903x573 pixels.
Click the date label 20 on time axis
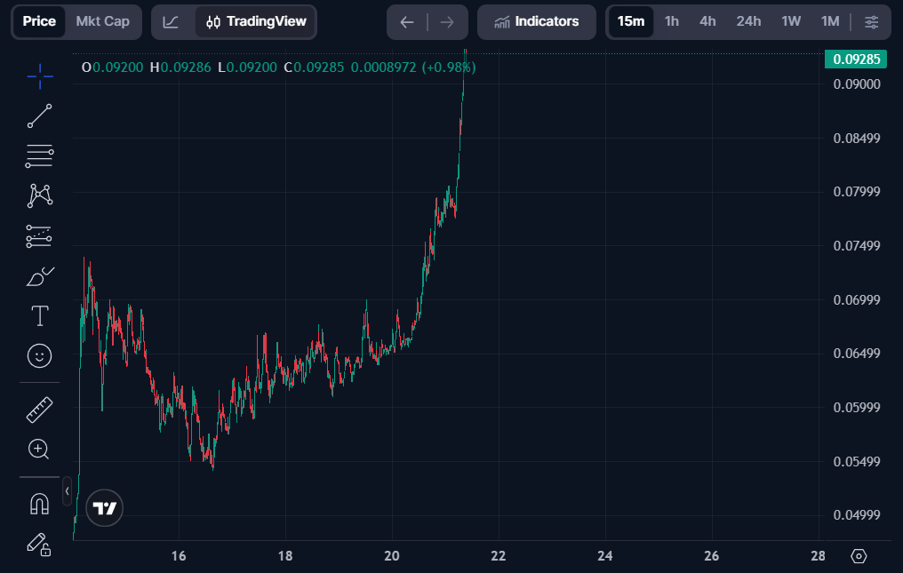pyautogui.click(x=392, y=556)
